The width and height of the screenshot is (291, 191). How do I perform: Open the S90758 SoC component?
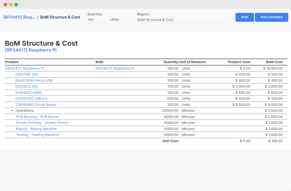(27, 75)
